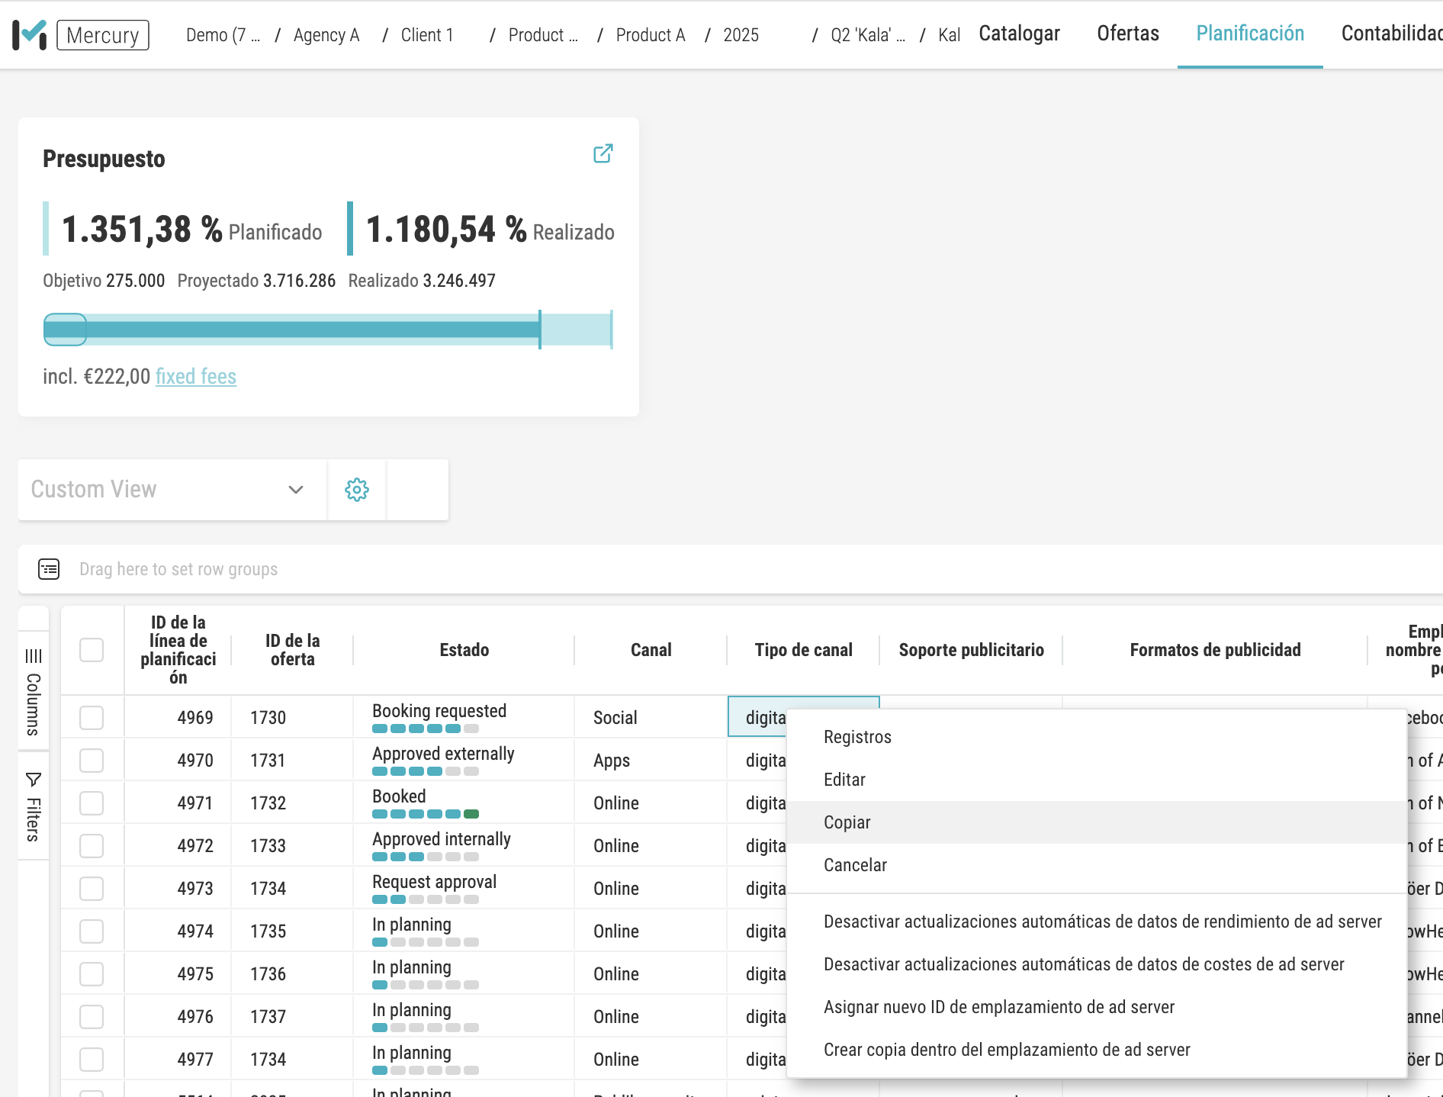Go to Agency A breadcrumb
This screenshot has width=1443, height=1097.
tap(326, 35)
